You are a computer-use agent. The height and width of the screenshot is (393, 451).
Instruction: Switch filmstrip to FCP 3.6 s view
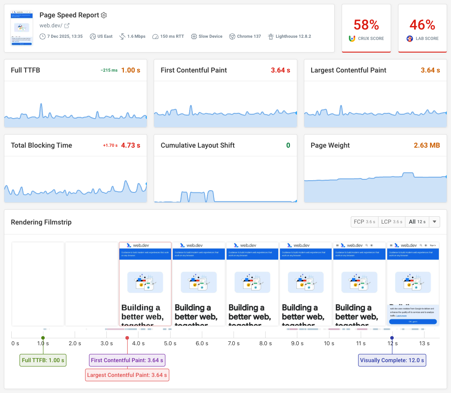tap(364, 221)
